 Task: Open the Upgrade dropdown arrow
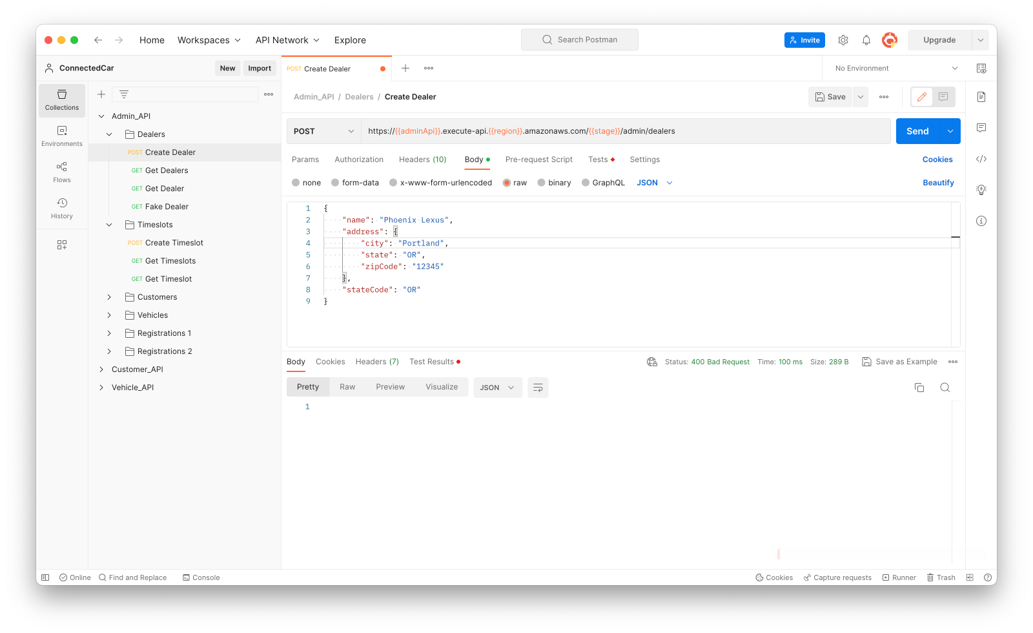980,40
